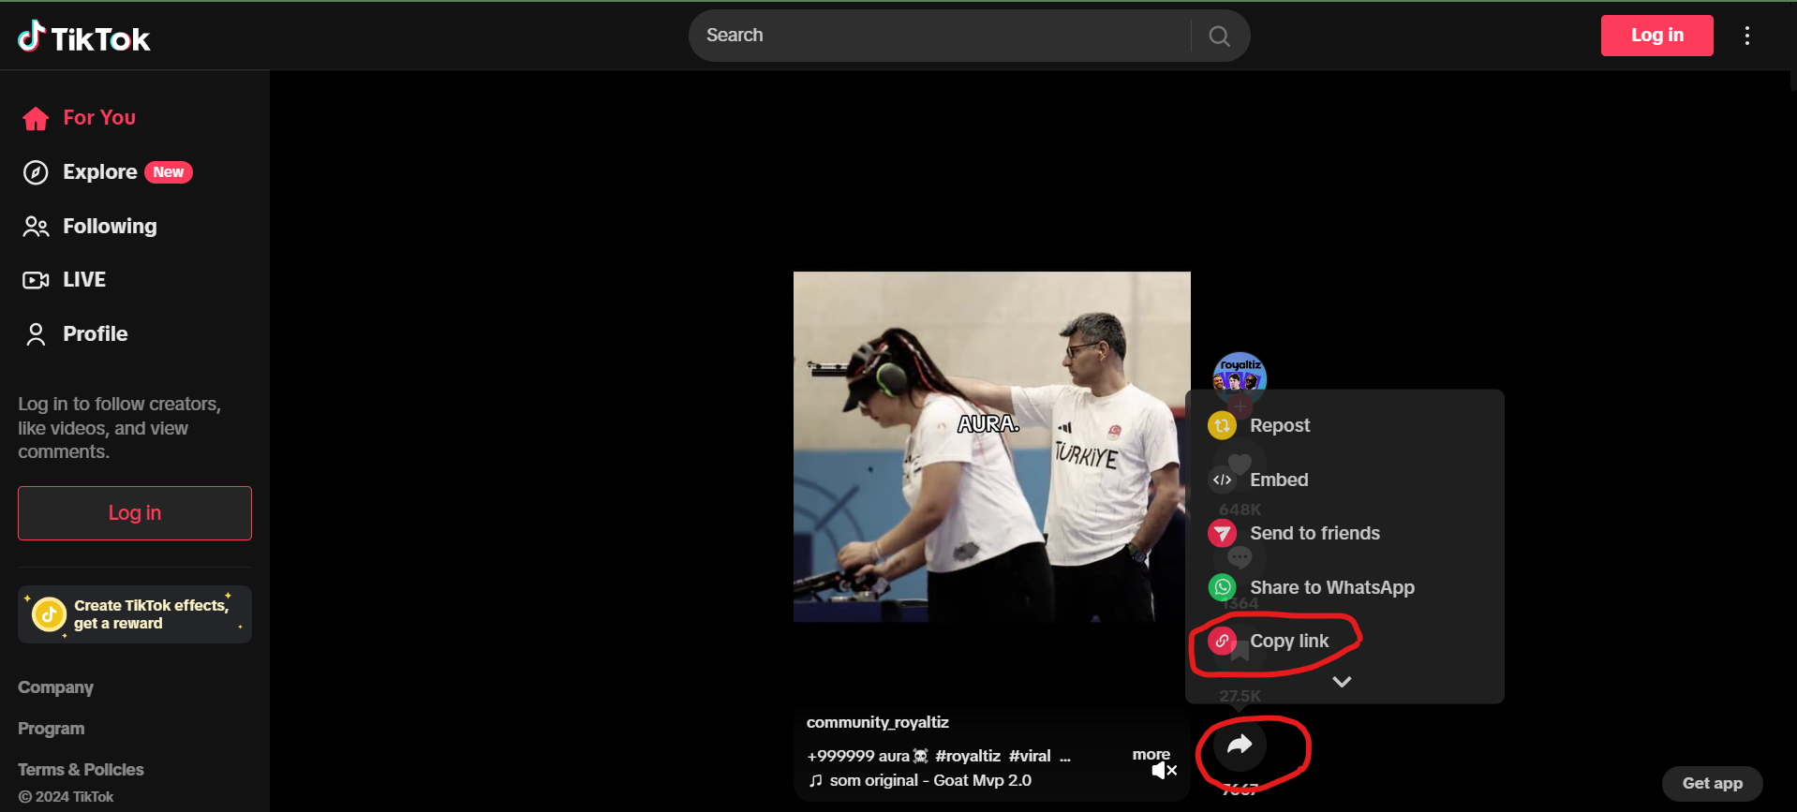
Task: Expand the Program footer section
Action: (x=52, y=729)
